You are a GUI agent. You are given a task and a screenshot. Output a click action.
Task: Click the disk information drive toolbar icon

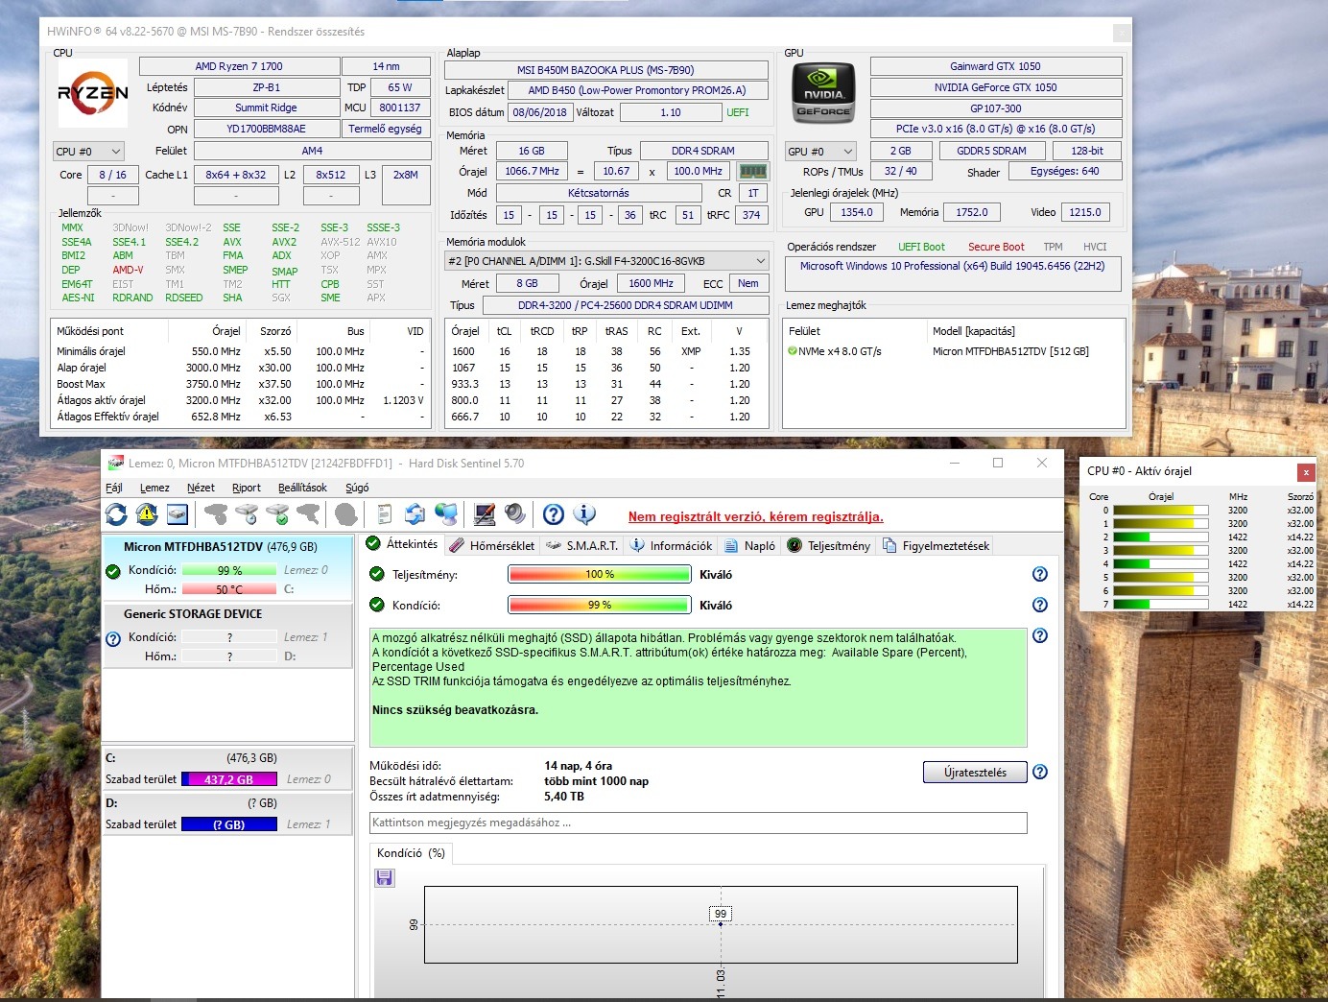click(178, 514)
